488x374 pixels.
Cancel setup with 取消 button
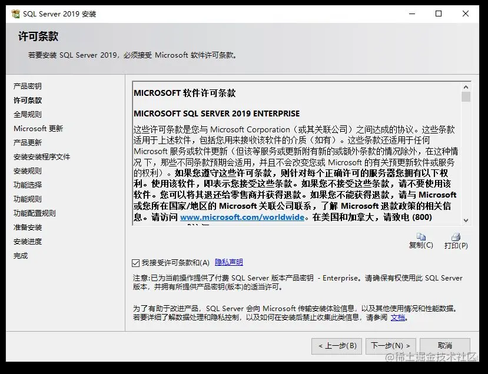[x=445, y=346]
